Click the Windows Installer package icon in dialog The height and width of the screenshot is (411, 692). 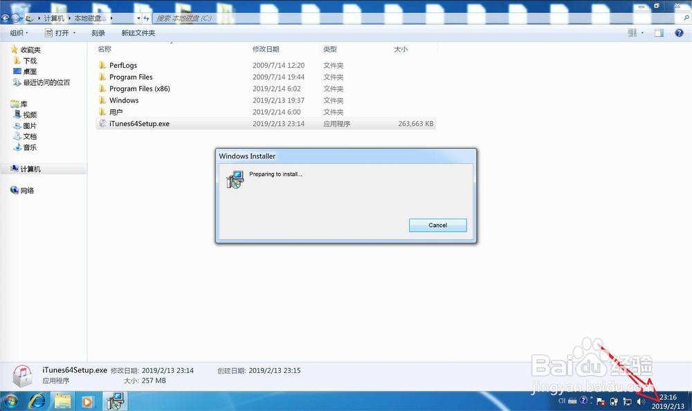(x=235, y=180)
